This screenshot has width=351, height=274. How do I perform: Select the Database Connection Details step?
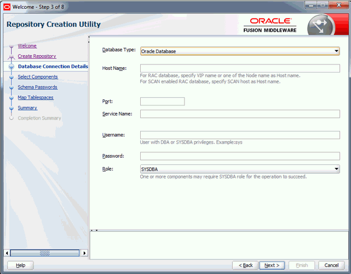coord(53,66)
